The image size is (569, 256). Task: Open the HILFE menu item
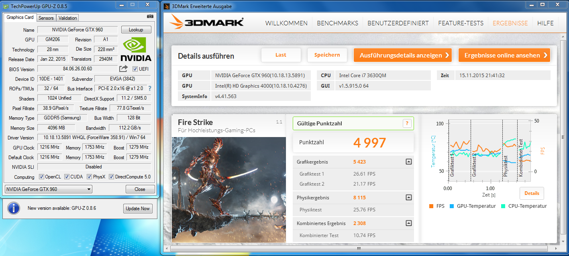point(545,23)
